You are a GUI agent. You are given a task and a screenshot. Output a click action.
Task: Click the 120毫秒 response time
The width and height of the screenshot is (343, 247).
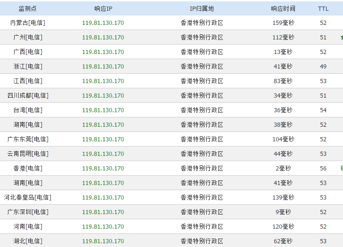(283, 226)
